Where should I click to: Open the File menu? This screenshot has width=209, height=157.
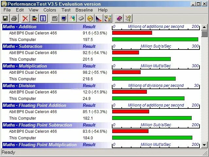point(7,10)
